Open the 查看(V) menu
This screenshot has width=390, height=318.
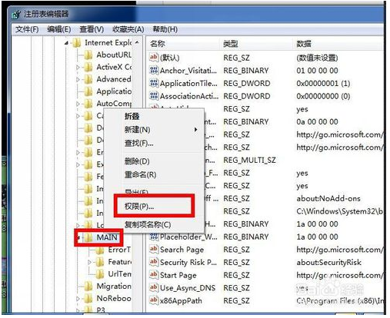(92, 29)
